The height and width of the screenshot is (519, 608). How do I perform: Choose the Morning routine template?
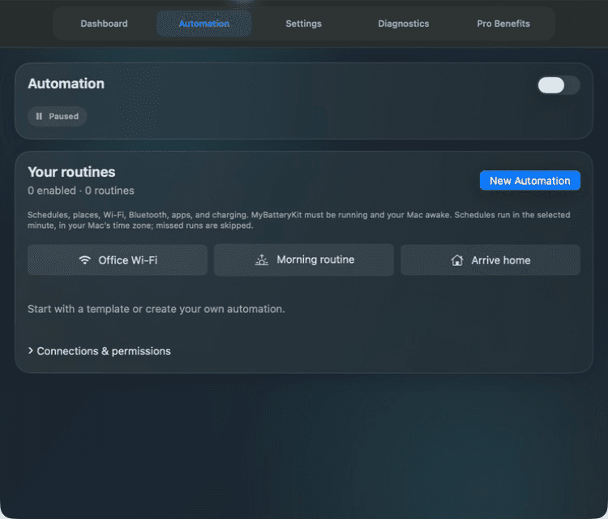[x=304, y=259]
